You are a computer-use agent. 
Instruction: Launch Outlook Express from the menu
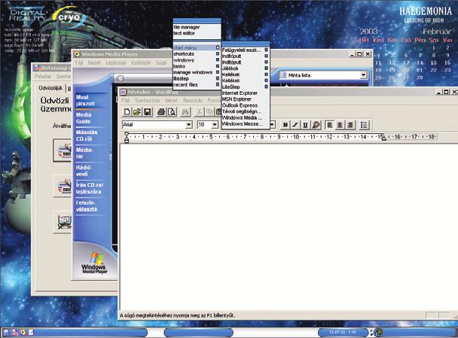[245, 105]
